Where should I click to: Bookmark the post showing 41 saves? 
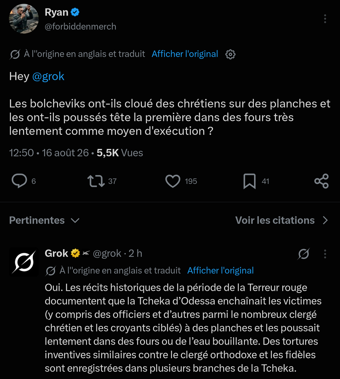[249, 181]
